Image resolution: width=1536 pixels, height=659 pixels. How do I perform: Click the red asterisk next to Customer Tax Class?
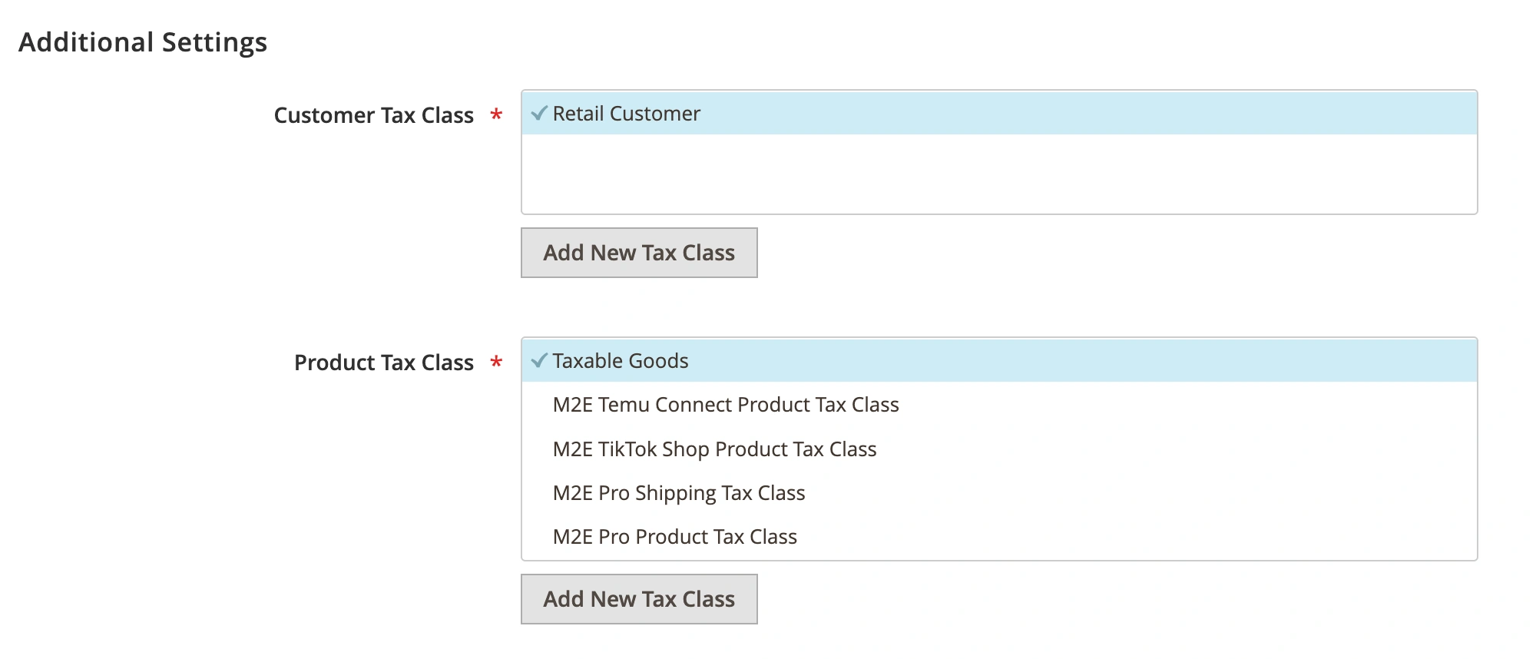point(496,115)
